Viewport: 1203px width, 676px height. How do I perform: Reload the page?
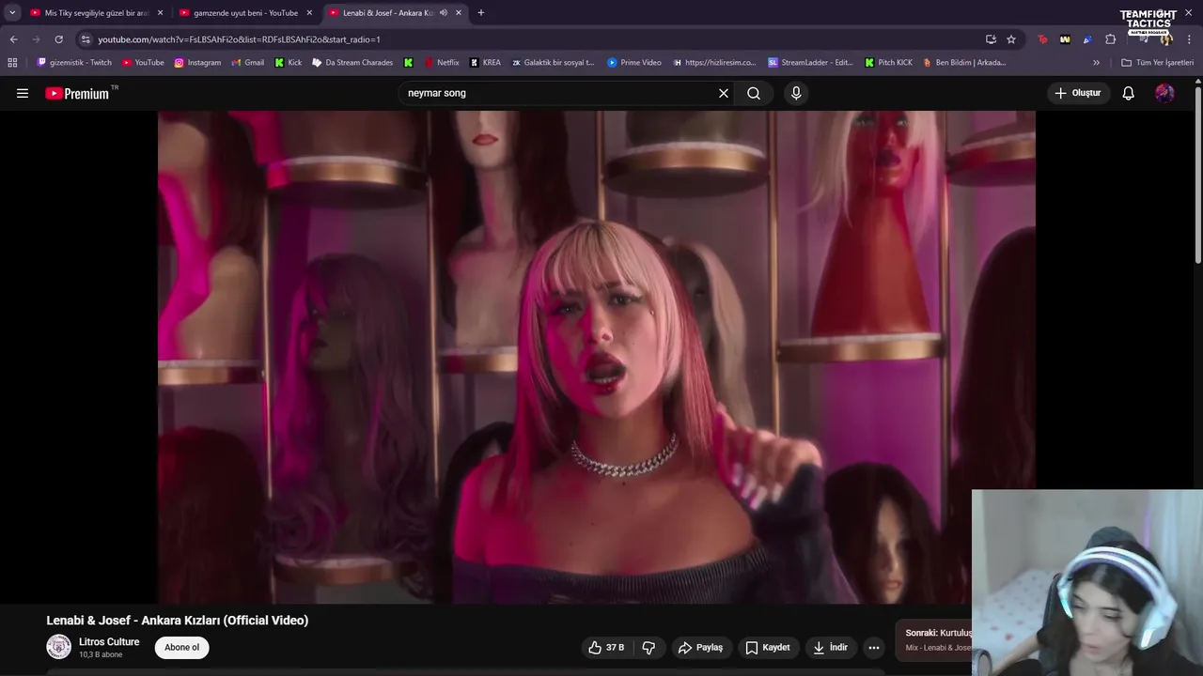click(x=58, y=39)
